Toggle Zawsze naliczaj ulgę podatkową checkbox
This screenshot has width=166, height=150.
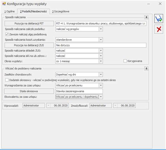(x=7, y=34)
